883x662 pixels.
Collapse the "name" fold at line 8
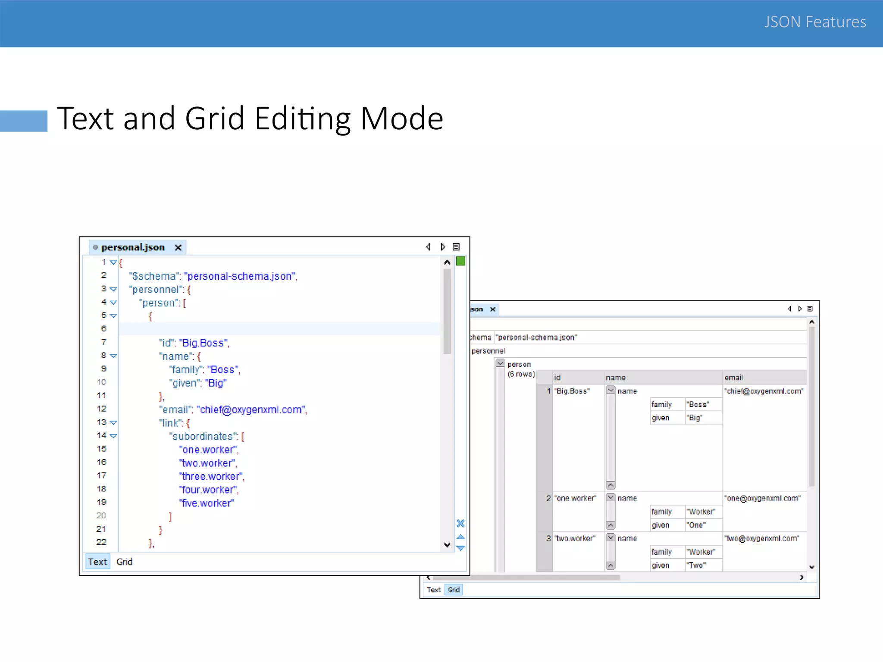point(113,356)
